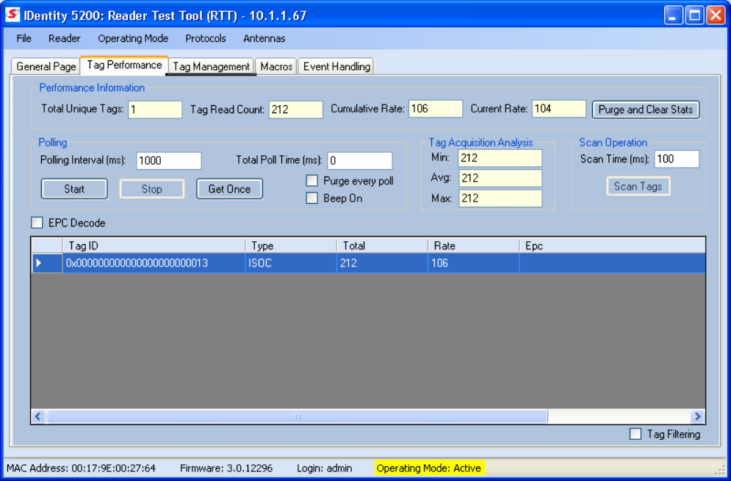The height and width of the screenshot is (481, 731).
Task: Click the application logo icon in title bar
Action: click(12, 15)
